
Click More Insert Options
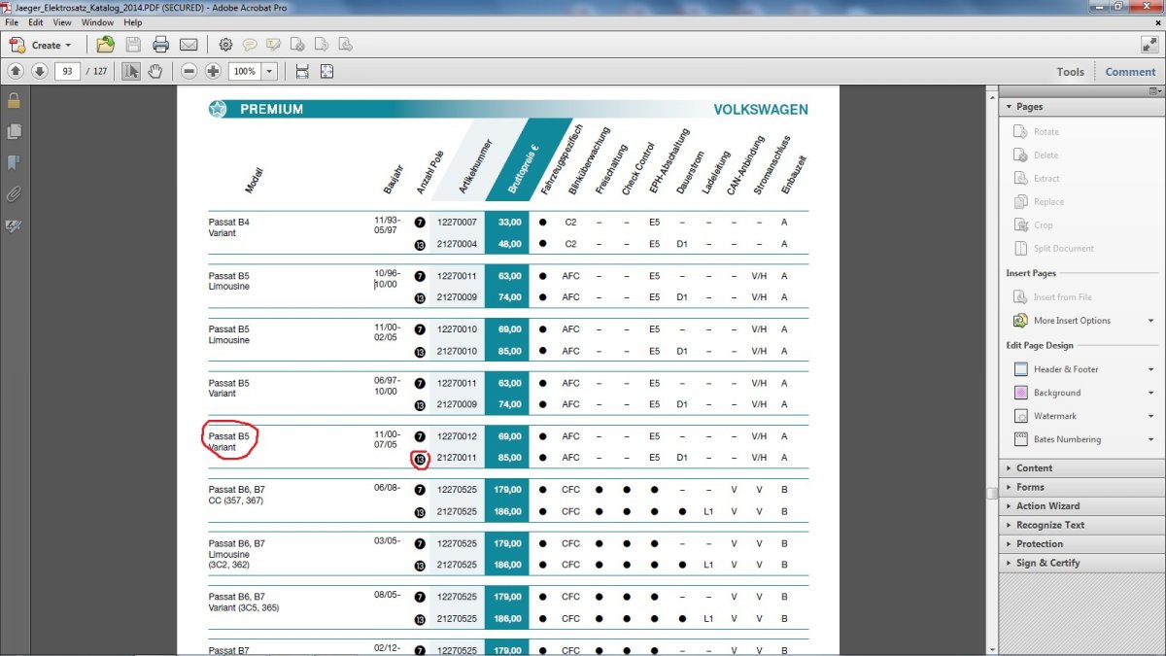[x=1071, y=321]
